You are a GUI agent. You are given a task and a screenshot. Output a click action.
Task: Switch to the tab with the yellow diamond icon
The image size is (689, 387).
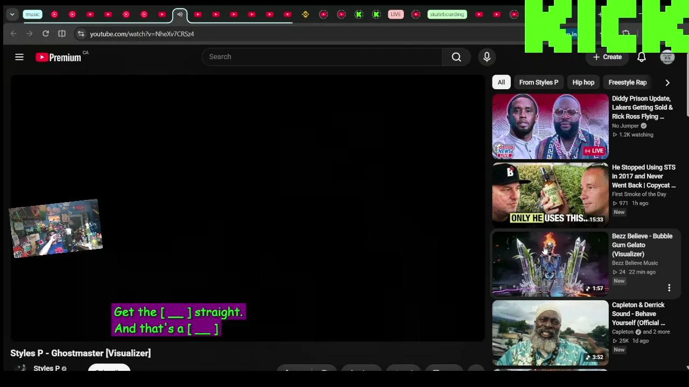[305, 15]
